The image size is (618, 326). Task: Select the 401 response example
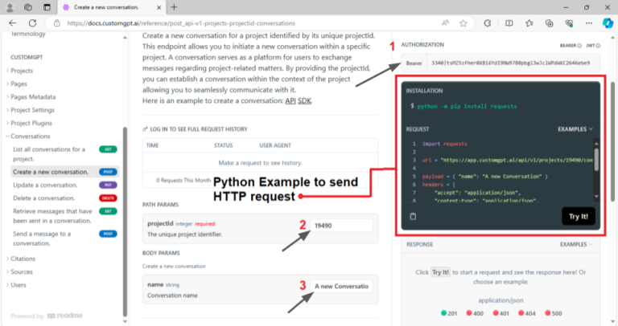click(501, 313)
